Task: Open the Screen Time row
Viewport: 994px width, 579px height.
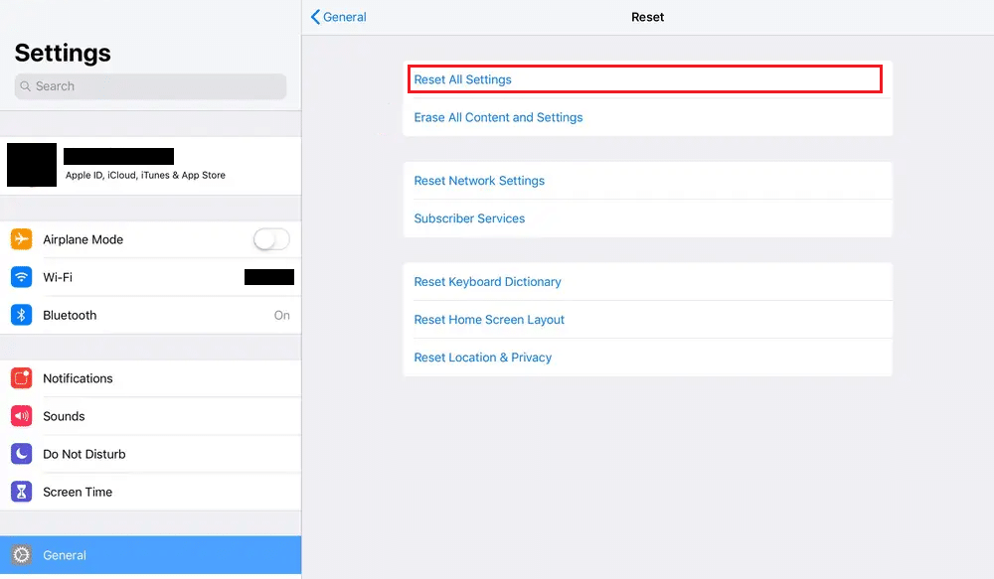Action: [151, 492]
